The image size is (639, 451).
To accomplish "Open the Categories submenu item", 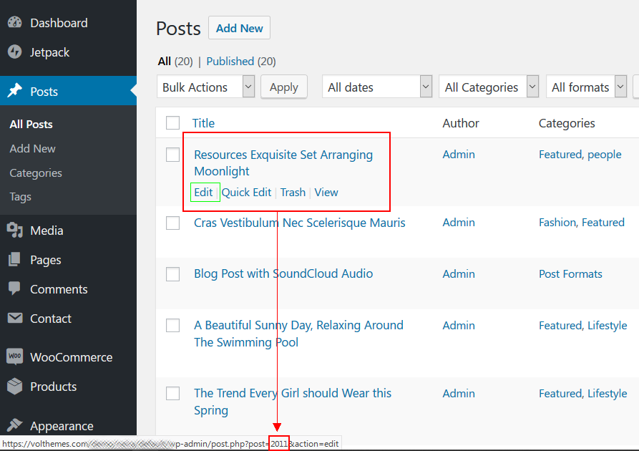I will (x=36, y=173).
